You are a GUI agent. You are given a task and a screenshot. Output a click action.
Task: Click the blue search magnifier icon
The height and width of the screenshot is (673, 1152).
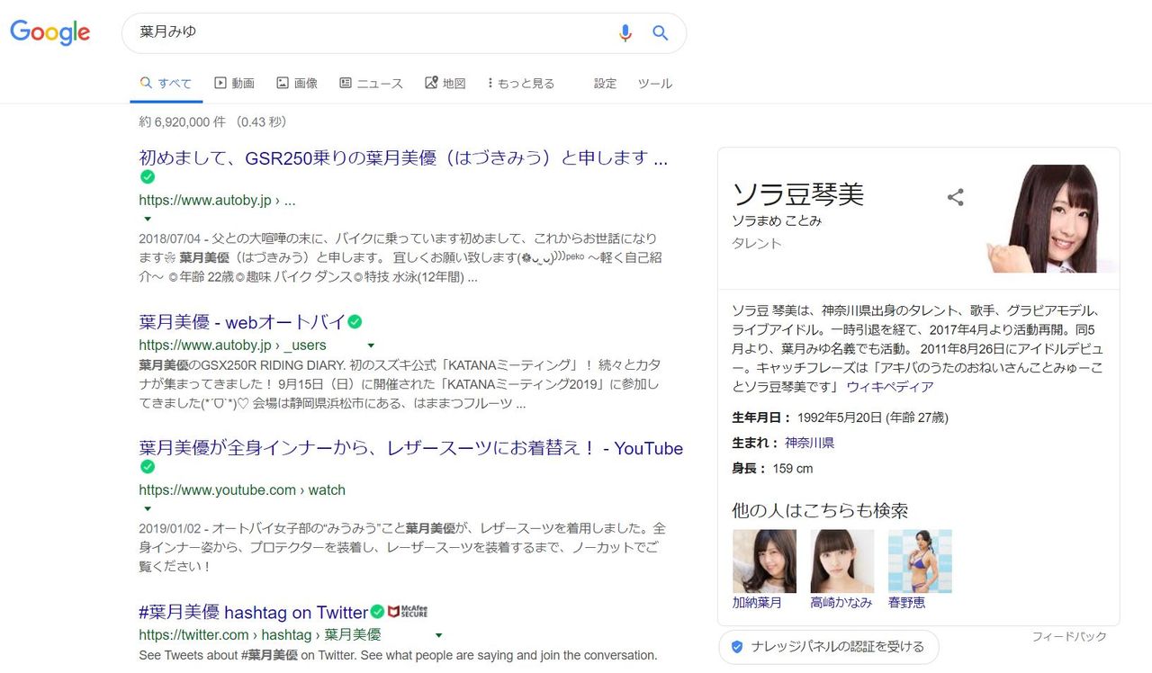(x=661, y=33)
